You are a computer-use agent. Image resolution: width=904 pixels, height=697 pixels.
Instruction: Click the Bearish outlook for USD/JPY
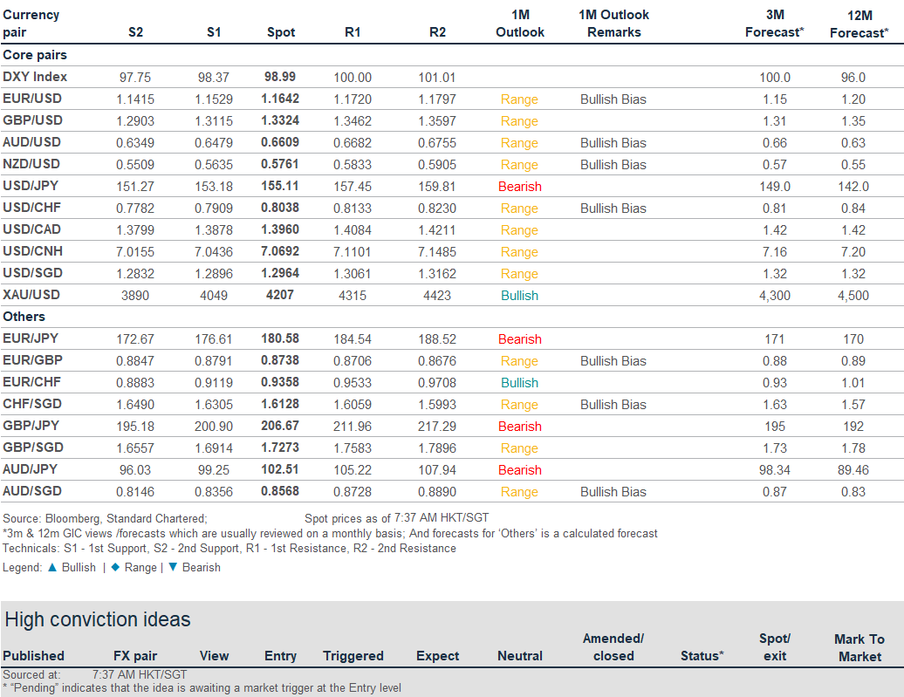point(520,187)
